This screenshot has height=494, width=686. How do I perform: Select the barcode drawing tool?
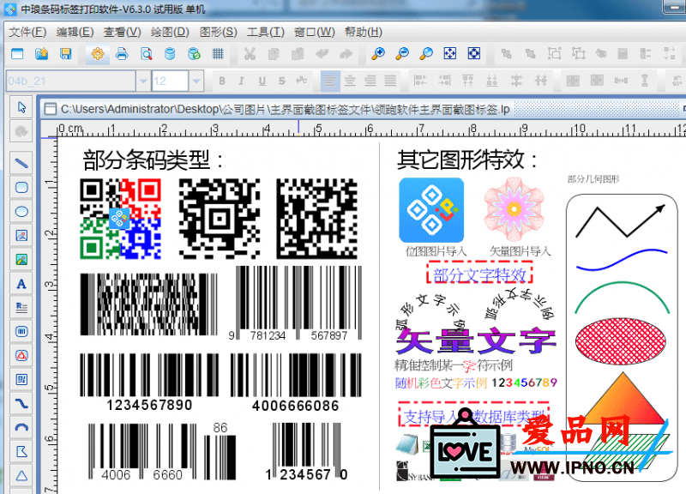pyautogui.click(x=21, y=332)
